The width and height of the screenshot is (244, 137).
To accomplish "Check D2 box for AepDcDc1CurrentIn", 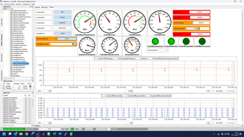I will coord(30,100).
